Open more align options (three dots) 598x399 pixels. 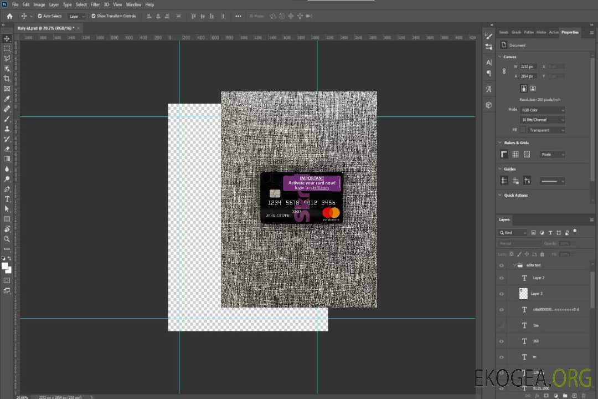pyautogui.click(x=238, y=16)
